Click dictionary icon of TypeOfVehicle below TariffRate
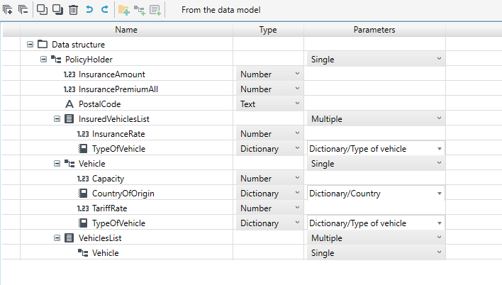Screen dimensions: 502x285 pyautogui.click(x=83, y=223)
